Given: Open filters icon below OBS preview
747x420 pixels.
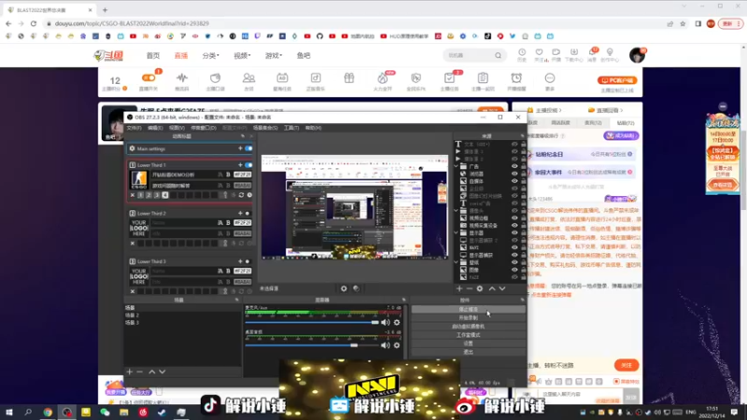Looking at the screenshot, I should 356,288.
